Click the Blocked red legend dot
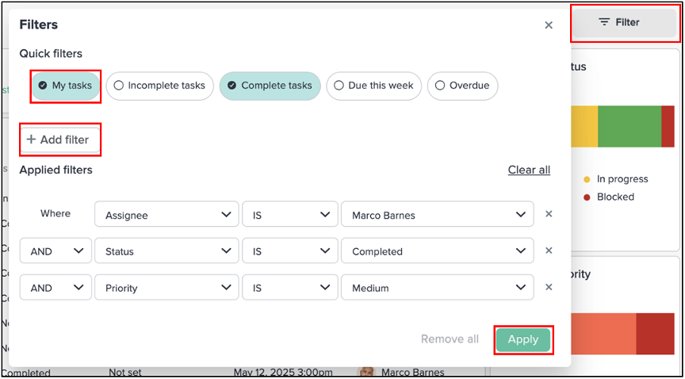This screenshot has width=685, height=379. 587,197
